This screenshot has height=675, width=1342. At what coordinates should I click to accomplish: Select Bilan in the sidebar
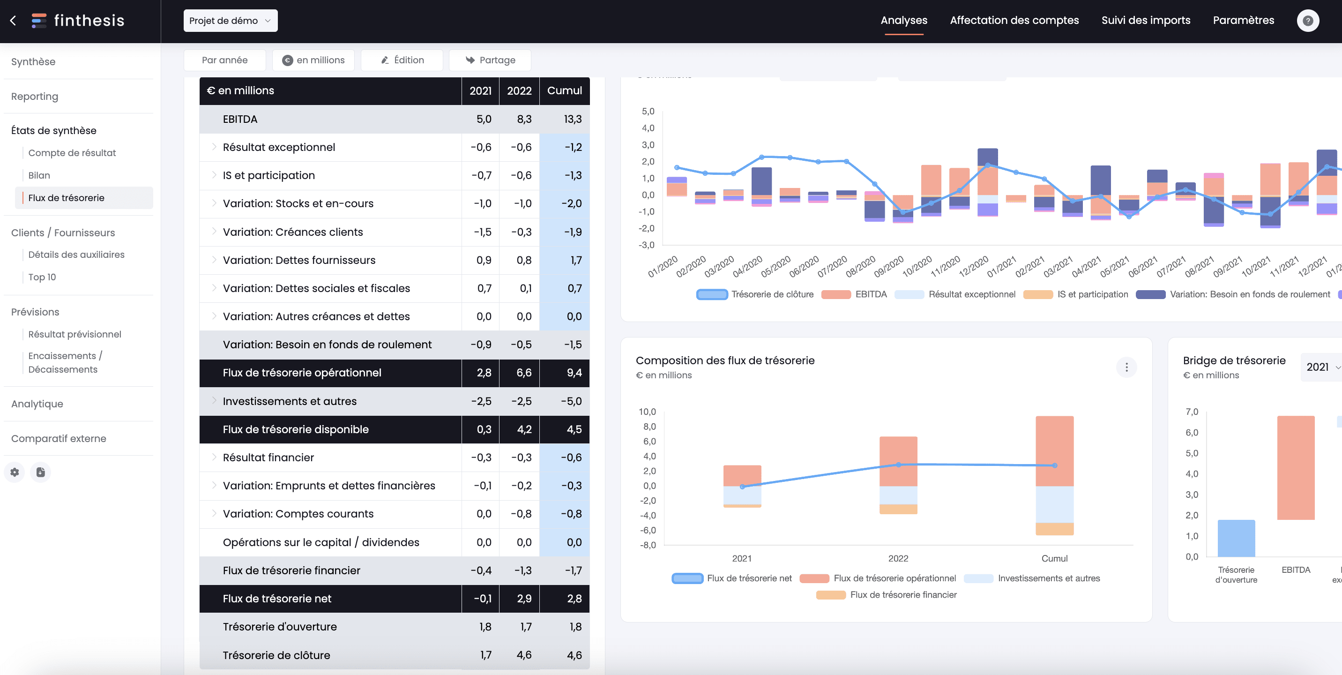pyautogui.click(x=39, y=175)
